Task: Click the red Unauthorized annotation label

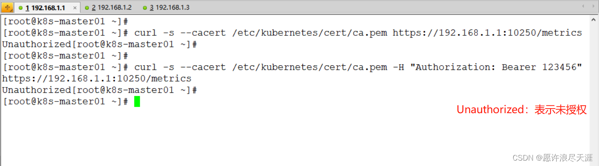Action: tap(522, 109)
